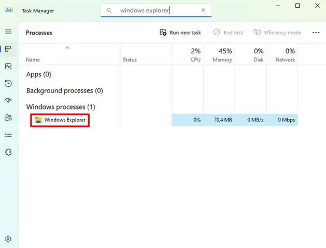326x248 pixels.
Task: Select the Processes page in sidebar
Action: [8, 49]
